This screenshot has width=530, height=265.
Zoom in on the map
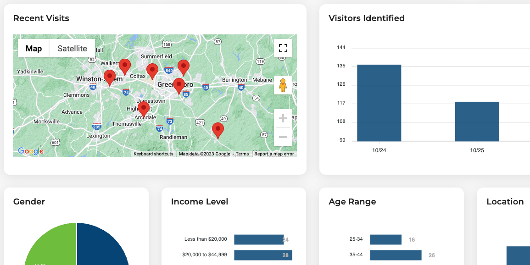point(283,119)
